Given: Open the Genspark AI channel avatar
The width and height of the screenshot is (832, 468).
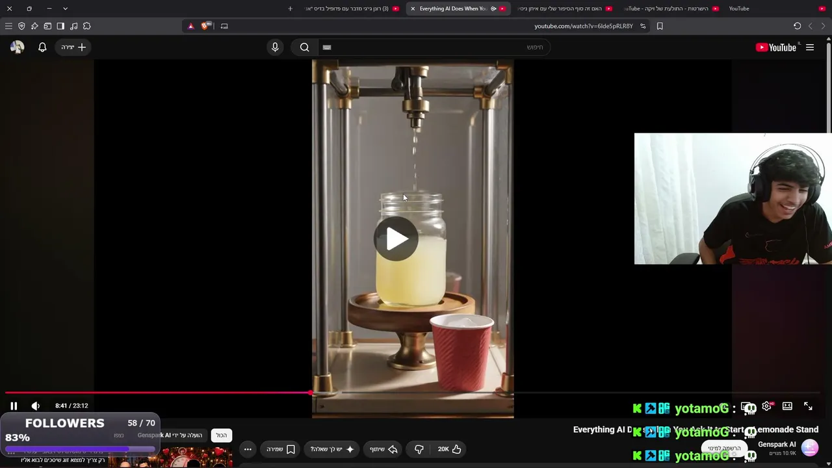Looking at the screenshot, I should (x=810, y=448).
